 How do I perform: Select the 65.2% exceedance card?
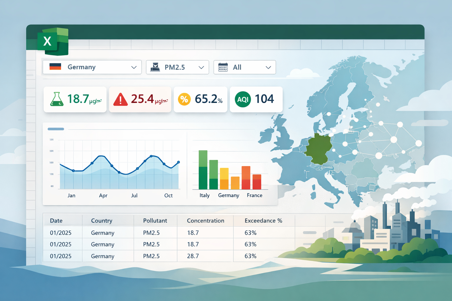[200, 99]
